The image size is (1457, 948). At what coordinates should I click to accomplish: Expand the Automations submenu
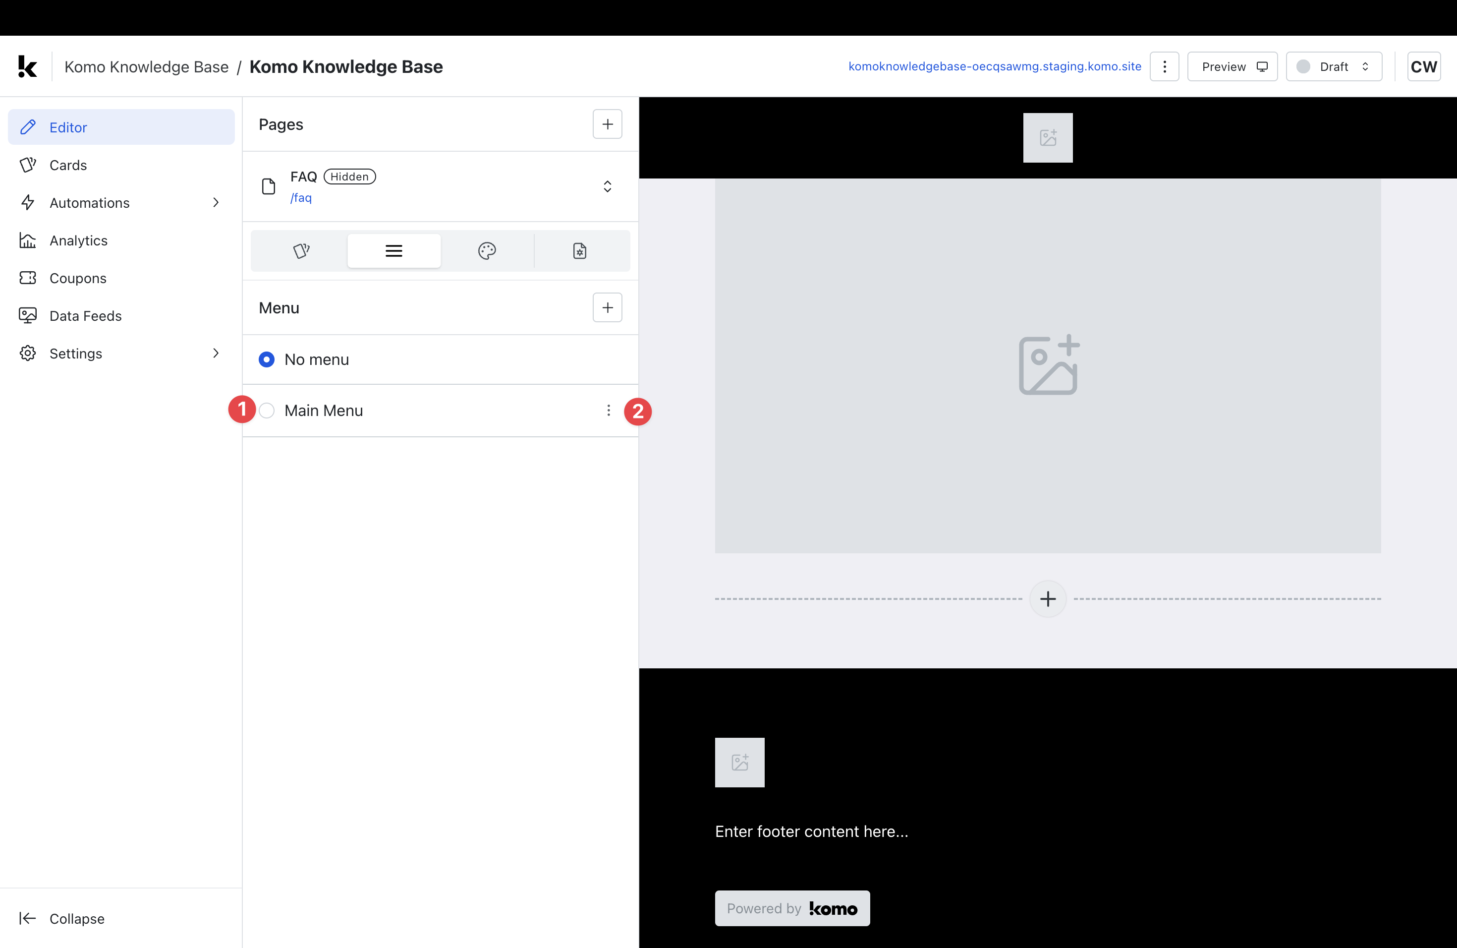(x=216, y=203)
